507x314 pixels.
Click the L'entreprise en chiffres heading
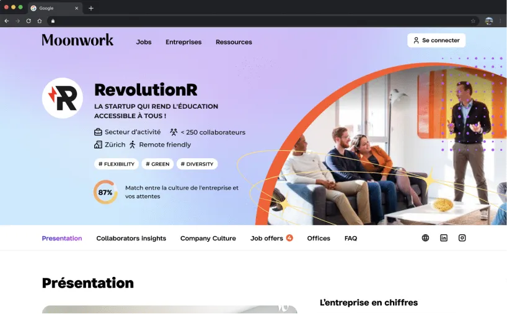(x=369, y=302)
